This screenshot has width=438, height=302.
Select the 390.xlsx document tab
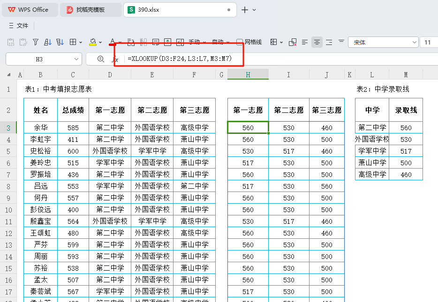180,9
